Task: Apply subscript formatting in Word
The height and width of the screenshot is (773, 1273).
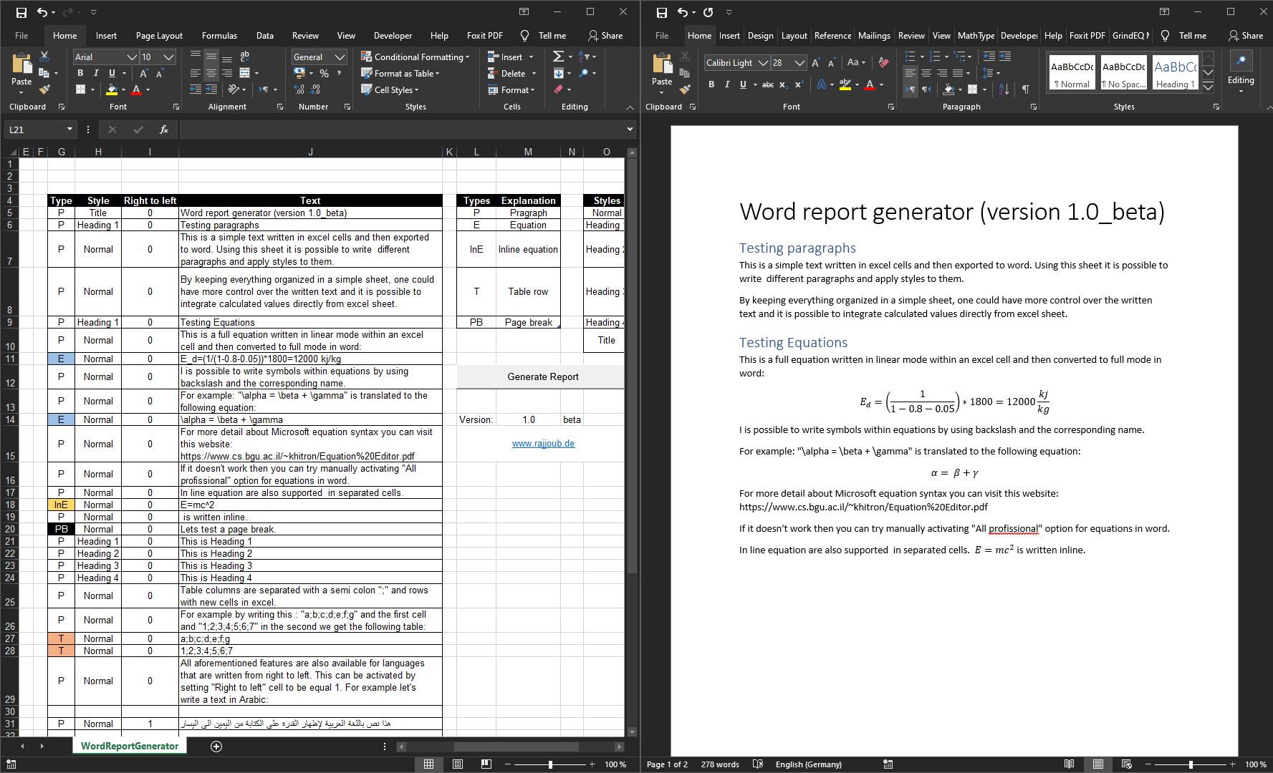Action: tap(784, 84)
